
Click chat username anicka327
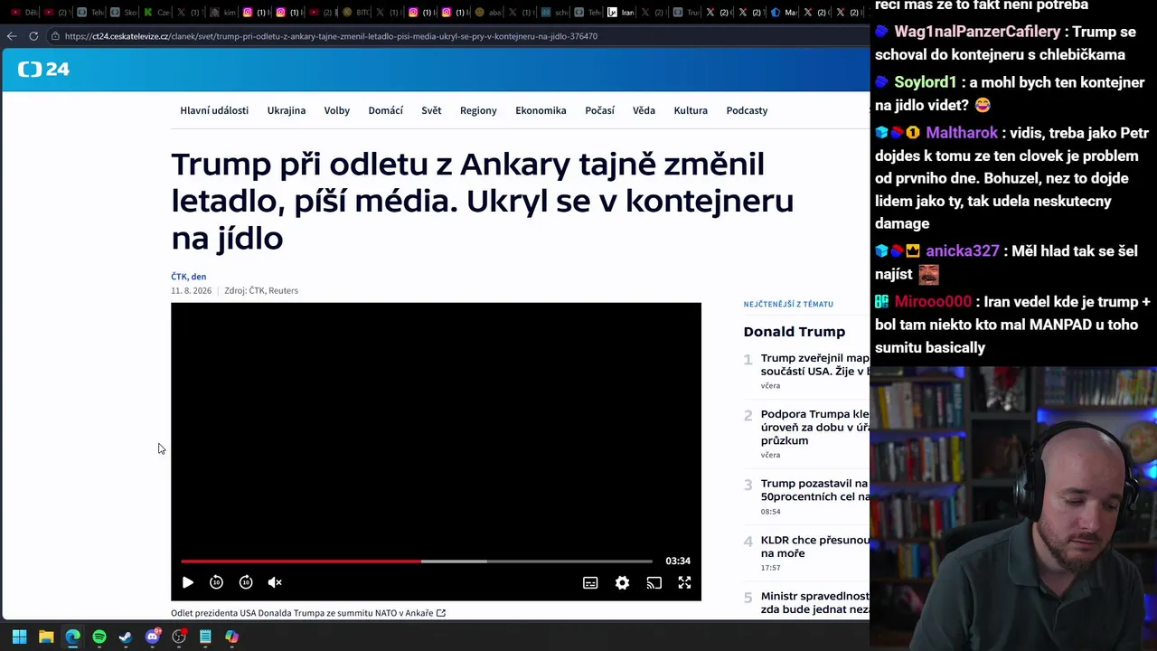[x=963, y=251]
